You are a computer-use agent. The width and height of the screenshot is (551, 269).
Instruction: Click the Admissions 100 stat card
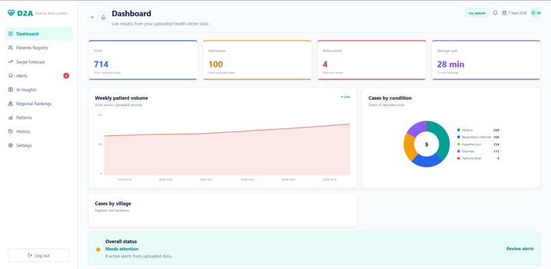pos(257,60)
